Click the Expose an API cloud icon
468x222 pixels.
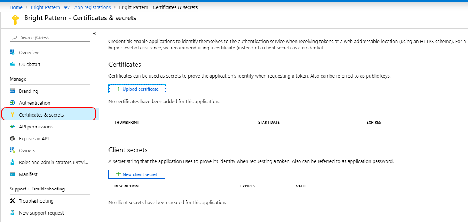12,138
